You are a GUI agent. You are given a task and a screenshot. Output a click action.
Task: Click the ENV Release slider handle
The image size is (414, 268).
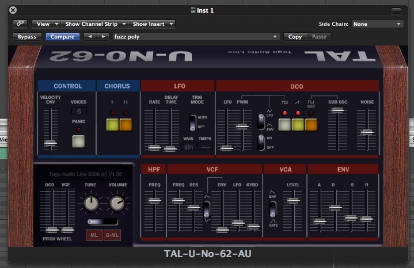(367, 219)
